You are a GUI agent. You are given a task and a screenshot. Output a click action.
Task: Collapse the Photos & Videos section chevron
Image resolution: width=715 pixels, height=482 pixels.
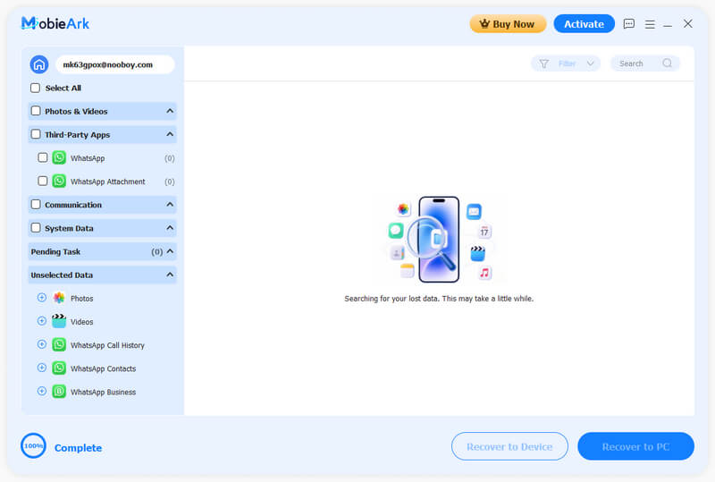[x=170, y=111]
